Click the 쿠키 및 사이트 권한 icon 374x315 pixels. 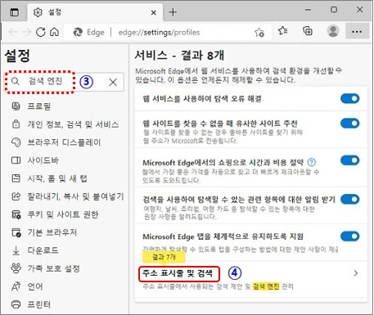(x=16, y=214)
